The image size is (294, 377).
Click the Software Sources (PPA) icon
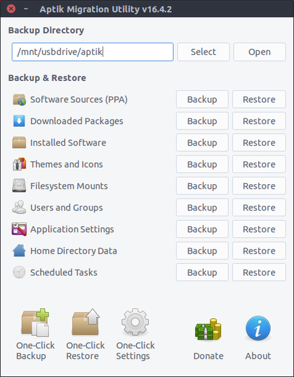19,99
